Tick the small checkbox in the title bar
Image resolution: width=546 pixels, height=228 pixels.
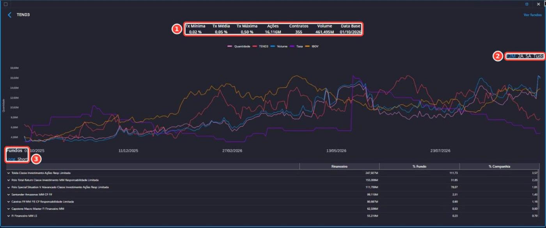(x=5, y=4)
